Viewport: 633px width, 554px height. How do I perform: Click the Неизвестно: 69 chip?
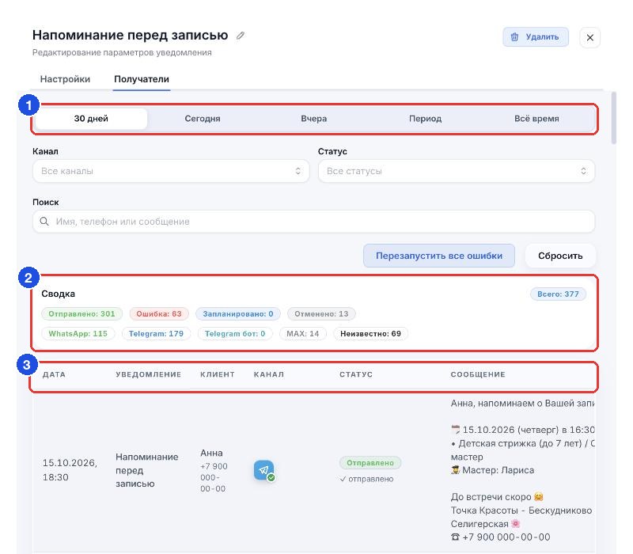tap(370, 333)
